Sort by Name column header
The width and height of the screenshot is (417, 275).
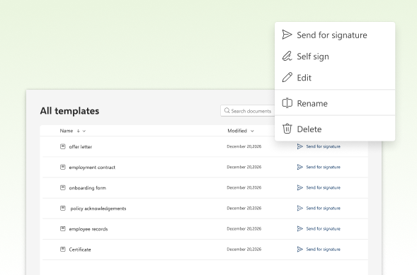(67, 131)
